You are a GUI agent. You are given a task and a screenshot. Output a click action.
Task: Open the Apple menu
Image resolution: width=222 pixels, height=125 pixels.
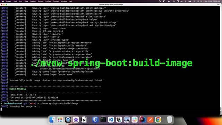[x=3, y=1]
